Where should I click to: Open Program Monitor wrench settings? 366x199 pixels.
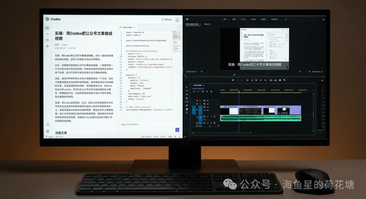(309, 72)
